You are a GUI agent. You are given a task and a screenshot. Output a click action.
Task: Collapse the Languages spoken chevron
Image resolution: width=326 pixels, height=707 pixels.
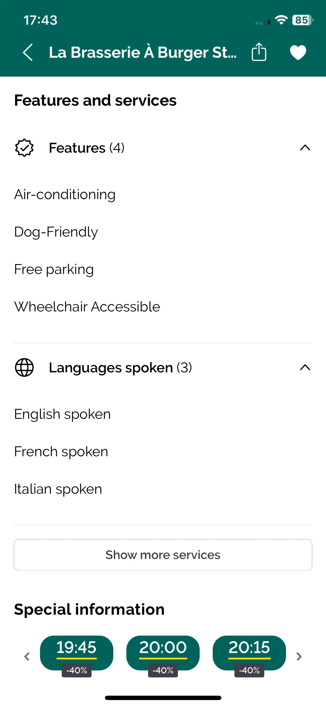(x=305, y=367)
